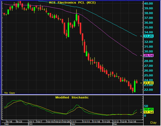Image resolution: width=161 pixels, height=126 pixels.
Task: Click the 22.00 price axis label
Action: tap(149, 90)
